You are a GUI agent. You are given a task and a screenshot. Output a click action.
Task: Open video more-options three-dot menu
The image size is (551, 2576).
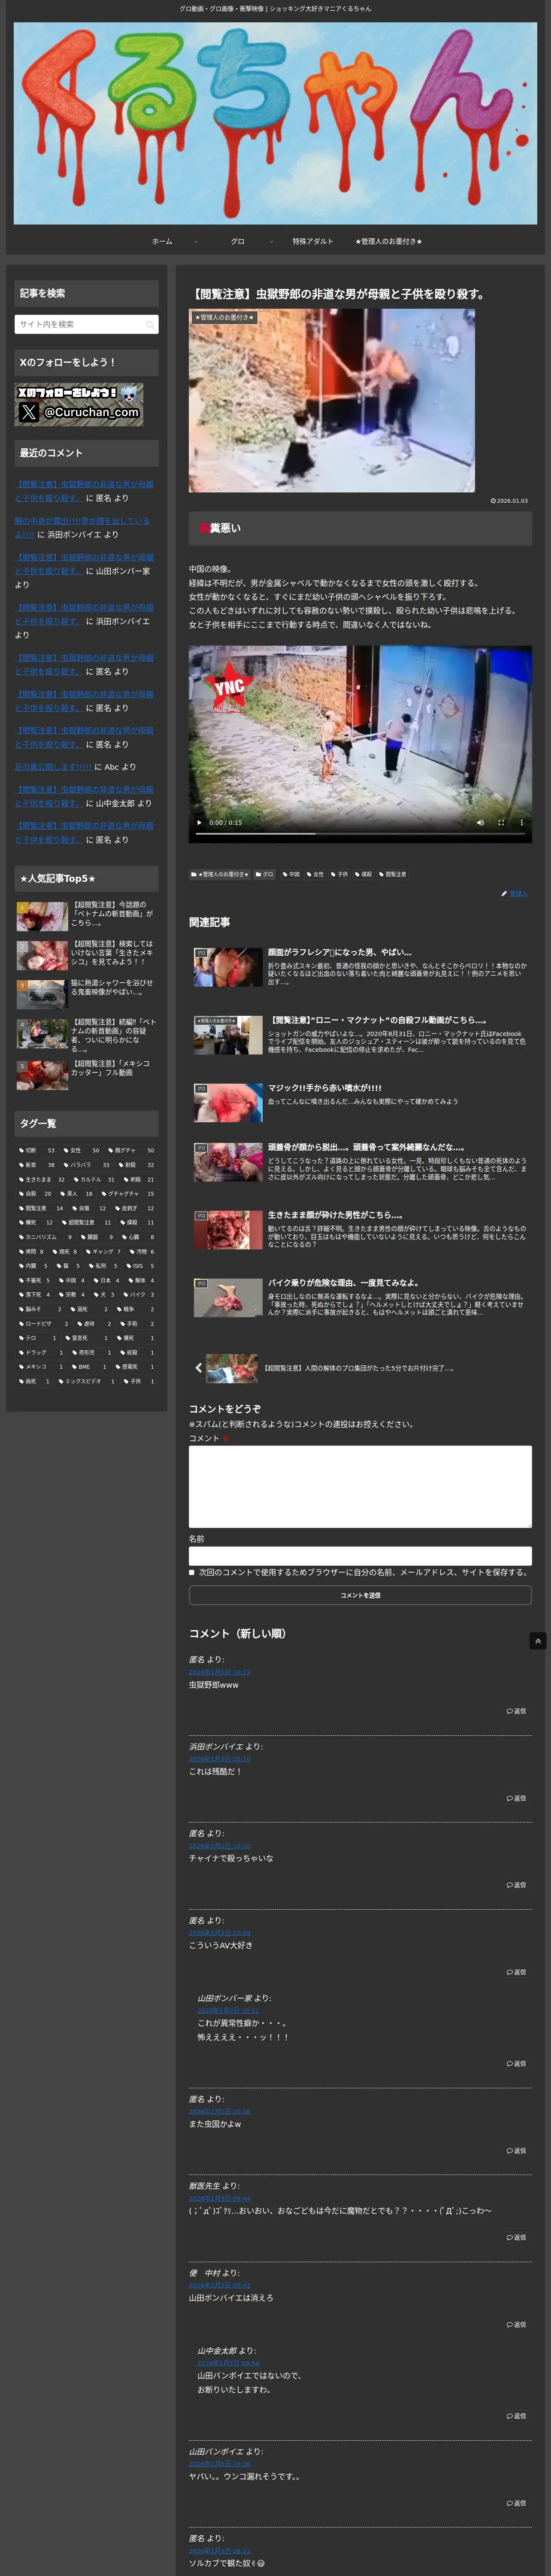pyautogui.click(x=521, y=822)
